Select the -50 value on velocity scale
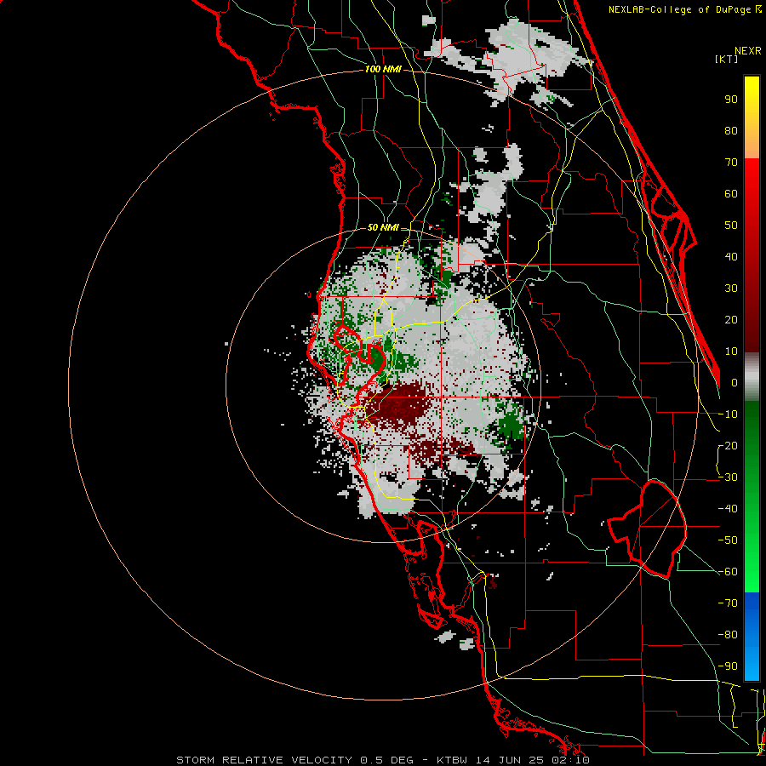The image size is (766, 766). pyautogui.click(x=728, y=540)
